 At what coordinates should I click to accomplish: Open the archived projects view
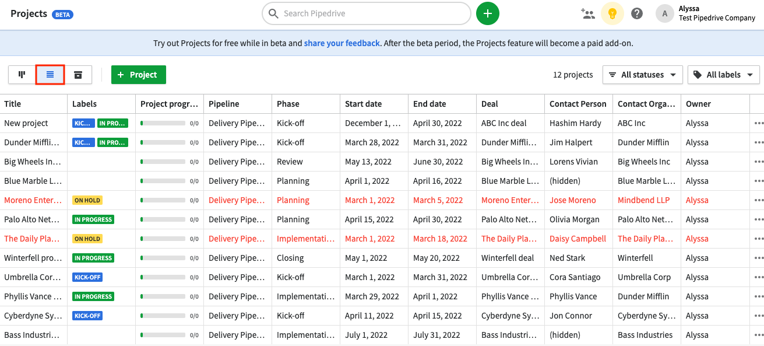(78, 75)
